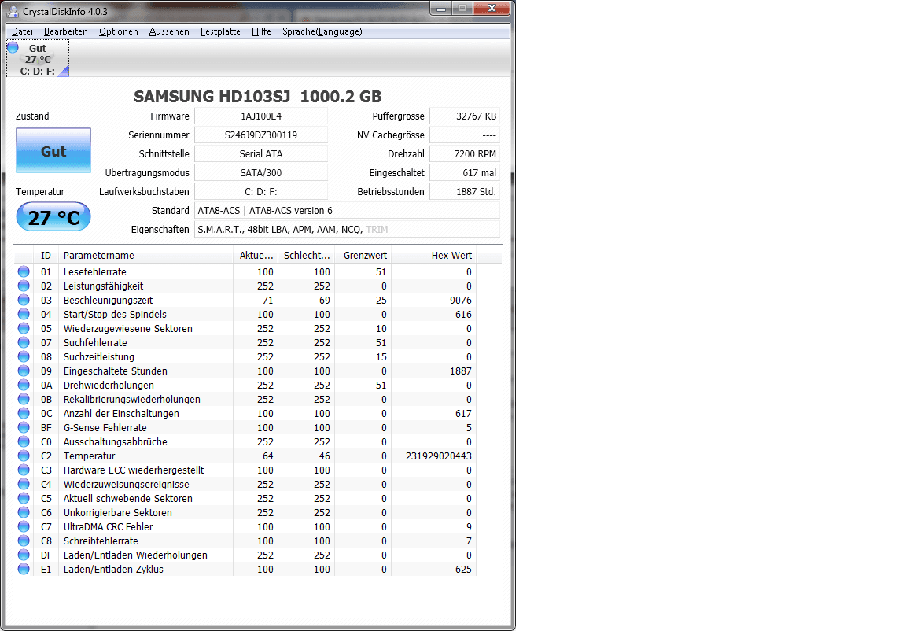Click the Standard field ATA8-ACS
The width and height of the screenshot is (906, 631).
point(348,210)
